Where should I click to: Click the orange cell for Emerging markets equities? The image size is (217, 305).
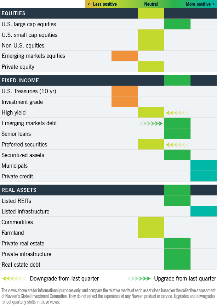(125, 56)
